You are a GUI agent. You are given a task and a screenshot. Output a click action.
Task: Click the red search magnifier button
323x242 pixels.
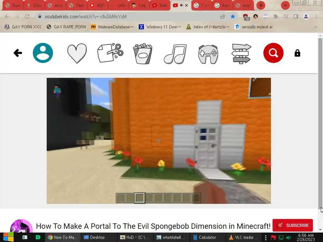pos(273,53)
